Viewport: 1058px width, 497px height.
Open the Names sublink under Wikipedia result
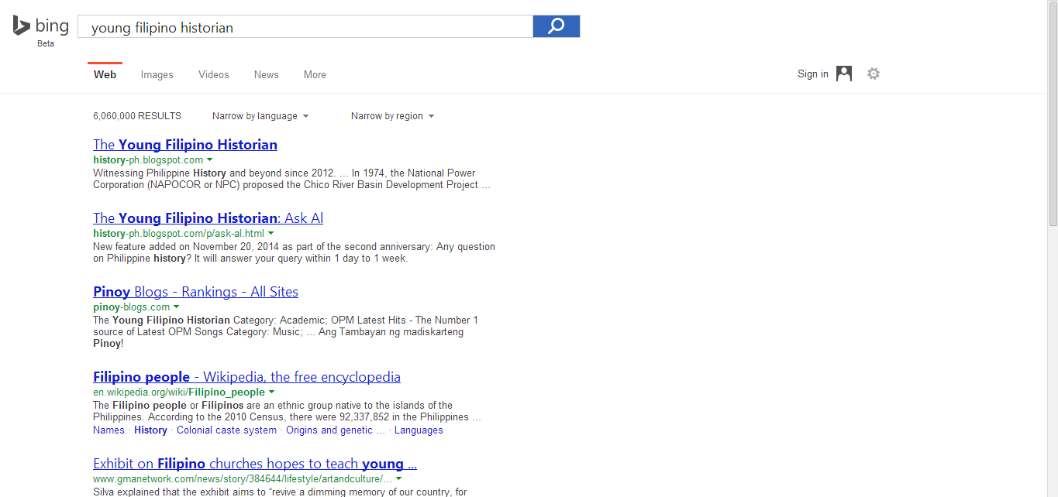pos(109,430)
